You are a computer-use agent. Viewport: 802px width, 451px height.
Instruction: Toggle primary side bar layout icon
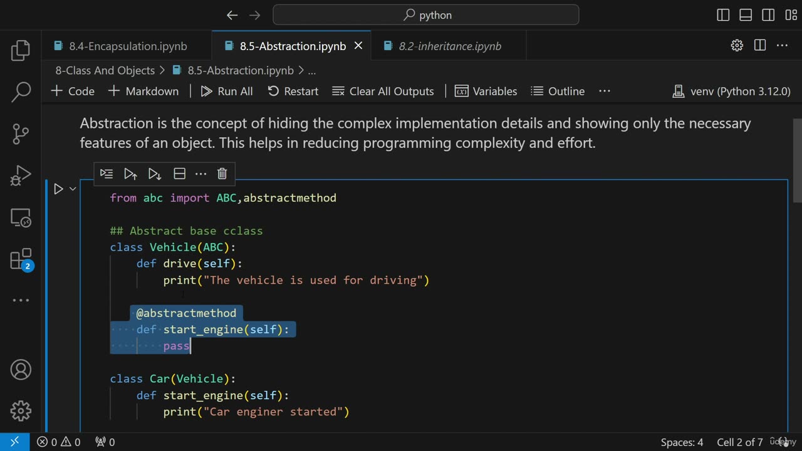coord(723,15)
